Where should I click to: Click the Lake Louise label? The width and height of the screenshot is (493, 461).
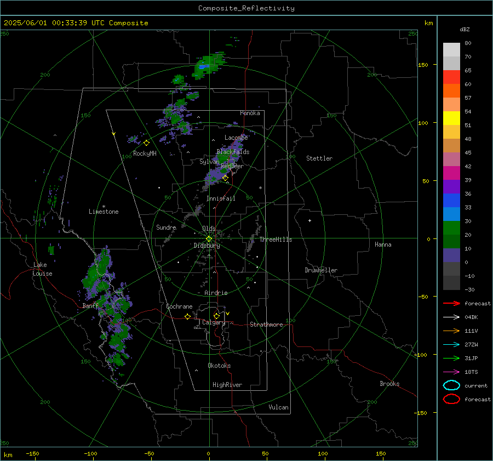point(42,269)
